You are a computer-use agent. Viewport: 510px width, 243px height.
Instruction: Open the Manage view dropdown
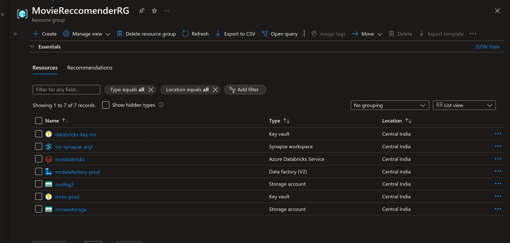(x=86, y=34)
